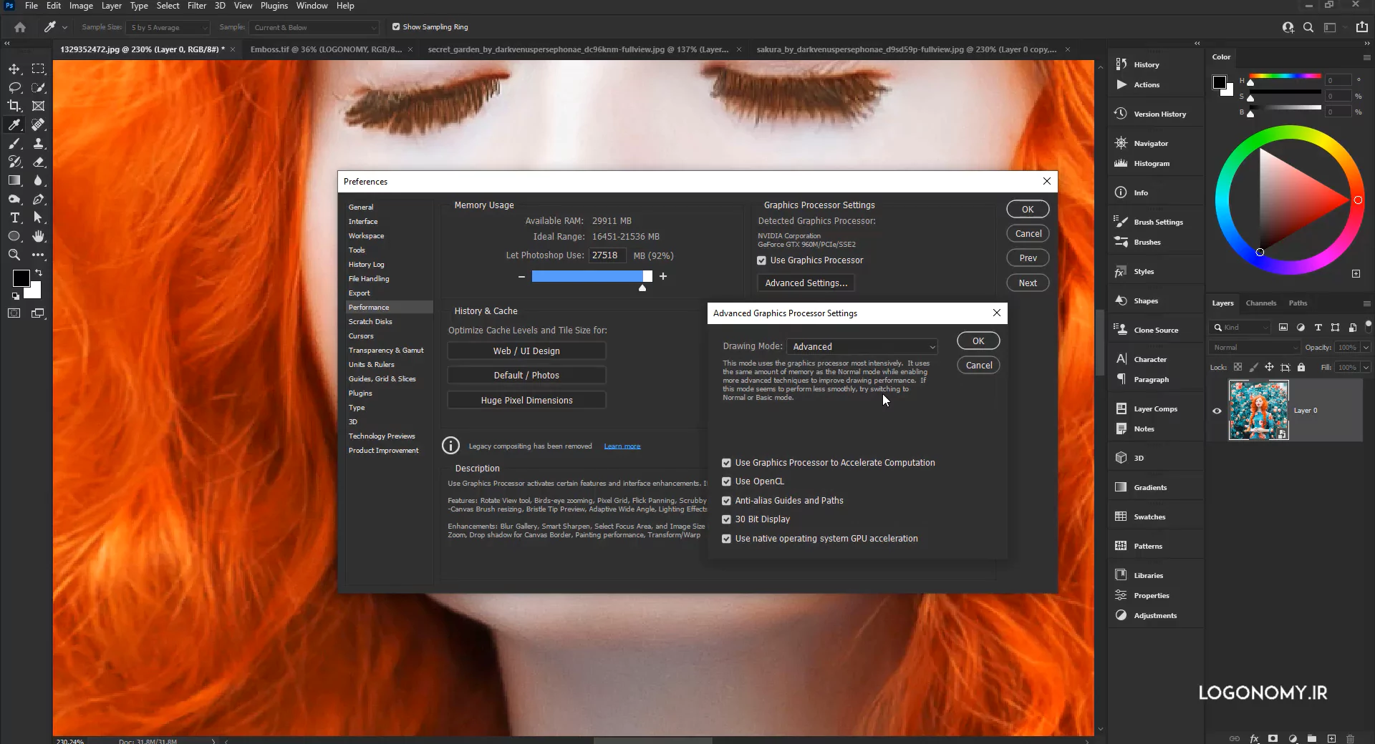Screen dimensions: 1375x744
Task: Toggle Show Sampling Ring checkbox
Action: tap(396, 27)
